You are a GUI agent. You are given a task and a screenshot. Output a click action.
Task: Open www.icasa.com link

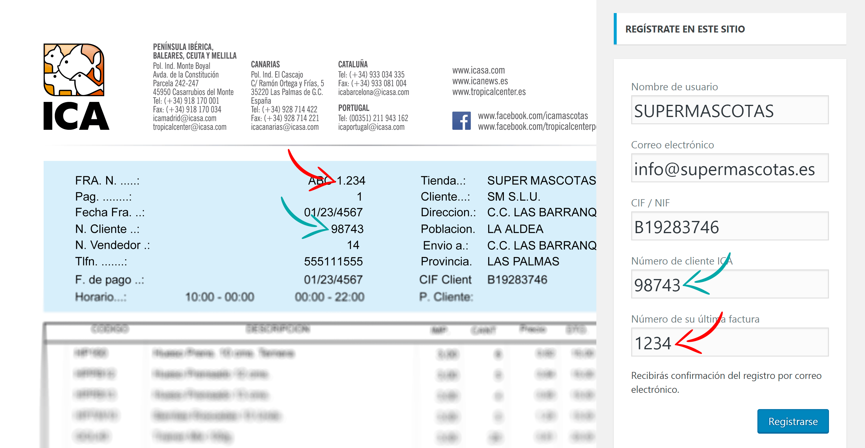point(478,71)
